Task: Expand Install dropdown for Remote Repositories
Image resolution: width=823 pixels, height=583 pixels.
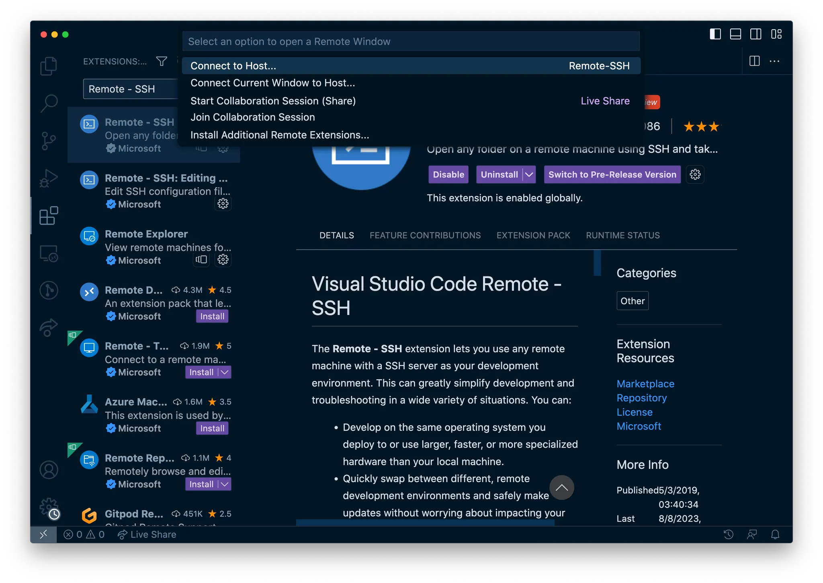Action: tap(225, 484)
